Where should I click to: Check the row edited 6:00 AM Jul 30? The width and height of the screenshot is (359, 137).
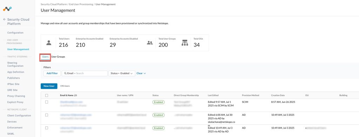47,115
